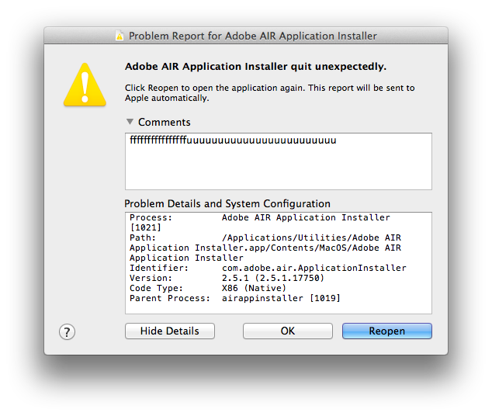The image size is (492, 416).
Task: Click the 'report will be sent to Apple' message
Action: pos(270,93)
